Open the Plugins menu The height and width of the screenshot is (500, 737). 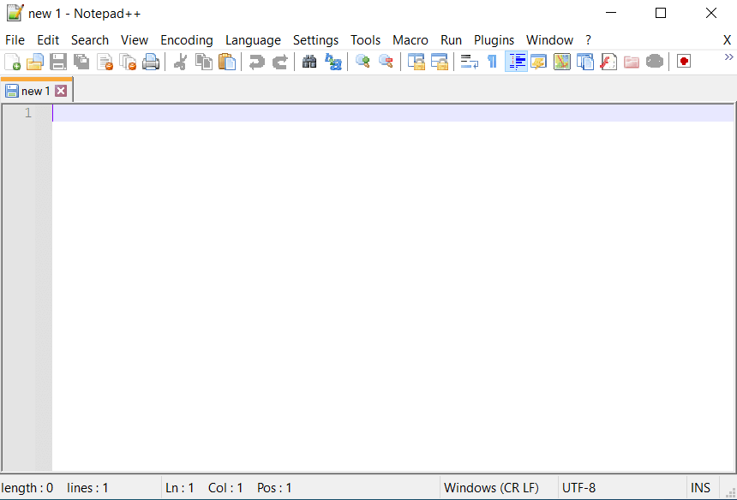pos(494,40)
